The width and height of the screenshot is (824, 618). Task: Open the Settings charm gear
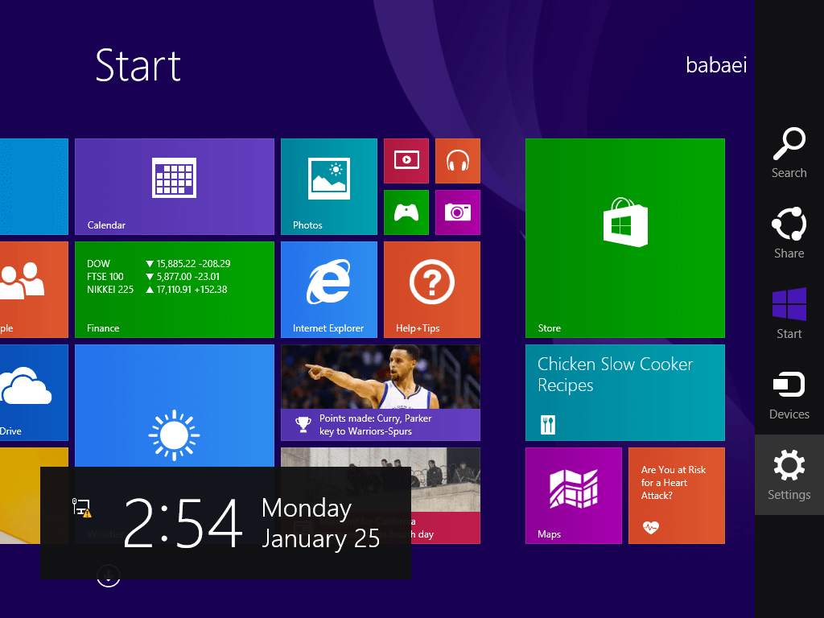(x=789, y=464)
